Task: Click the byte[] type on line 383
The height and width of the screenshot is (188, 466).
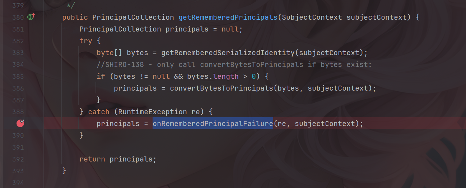Action: pyautogui.click(x=109, y=53)
